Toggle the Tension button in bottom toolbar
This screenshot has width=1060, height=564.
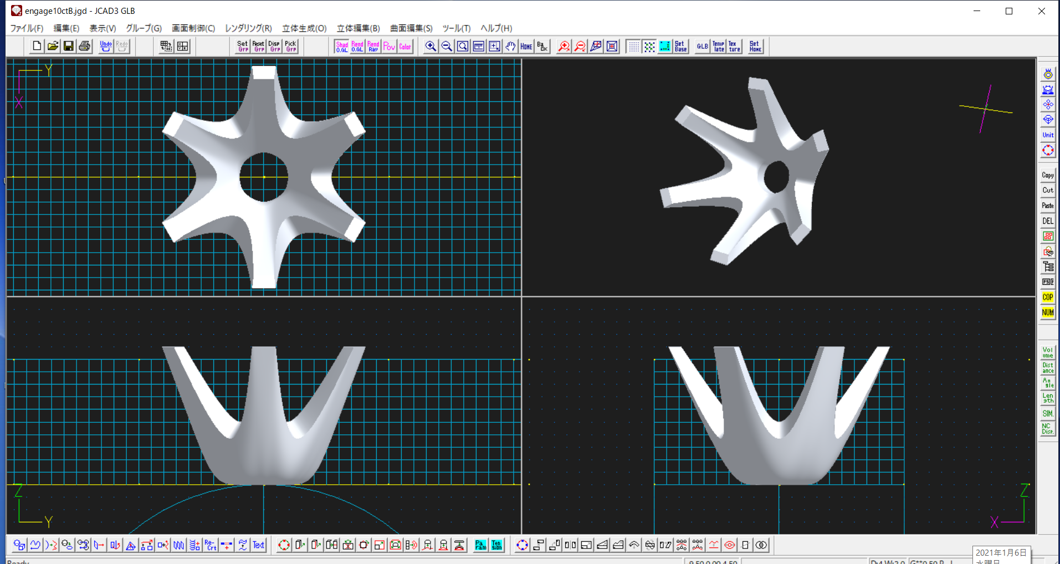(497, 545)
